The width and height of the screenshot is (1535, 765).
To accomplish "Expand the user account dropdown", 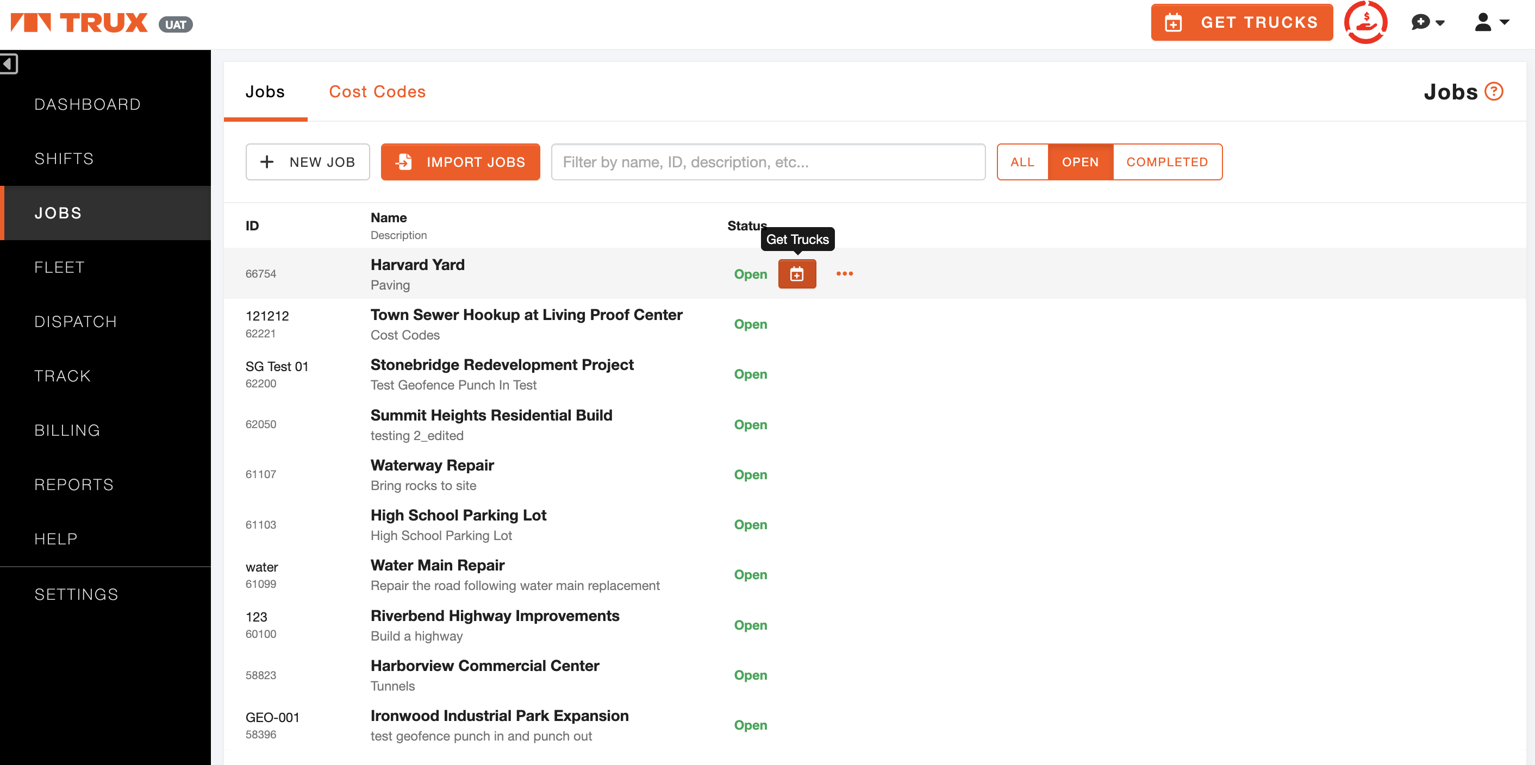I will (x=1492, y=23).
